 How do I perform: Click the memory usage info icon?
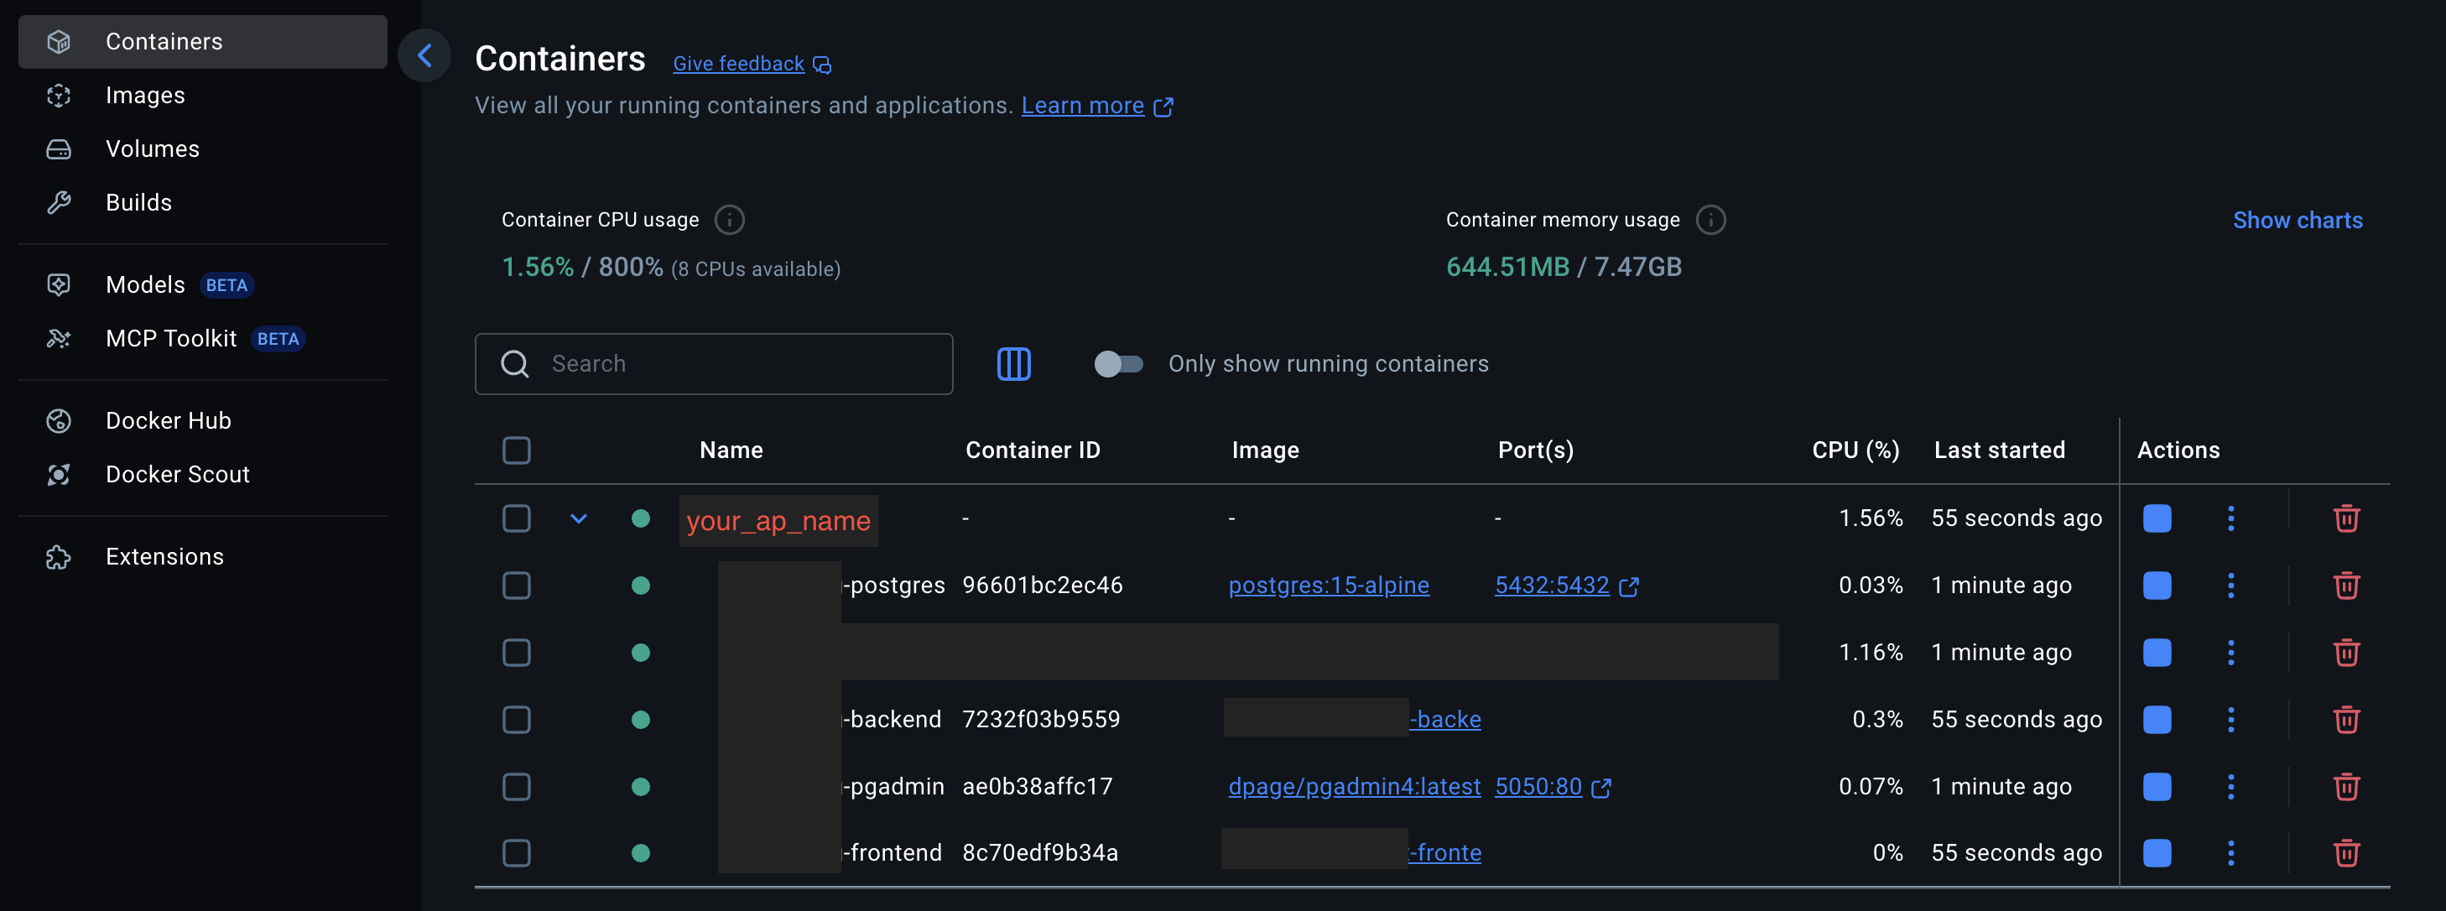(x=1710, y=220)
